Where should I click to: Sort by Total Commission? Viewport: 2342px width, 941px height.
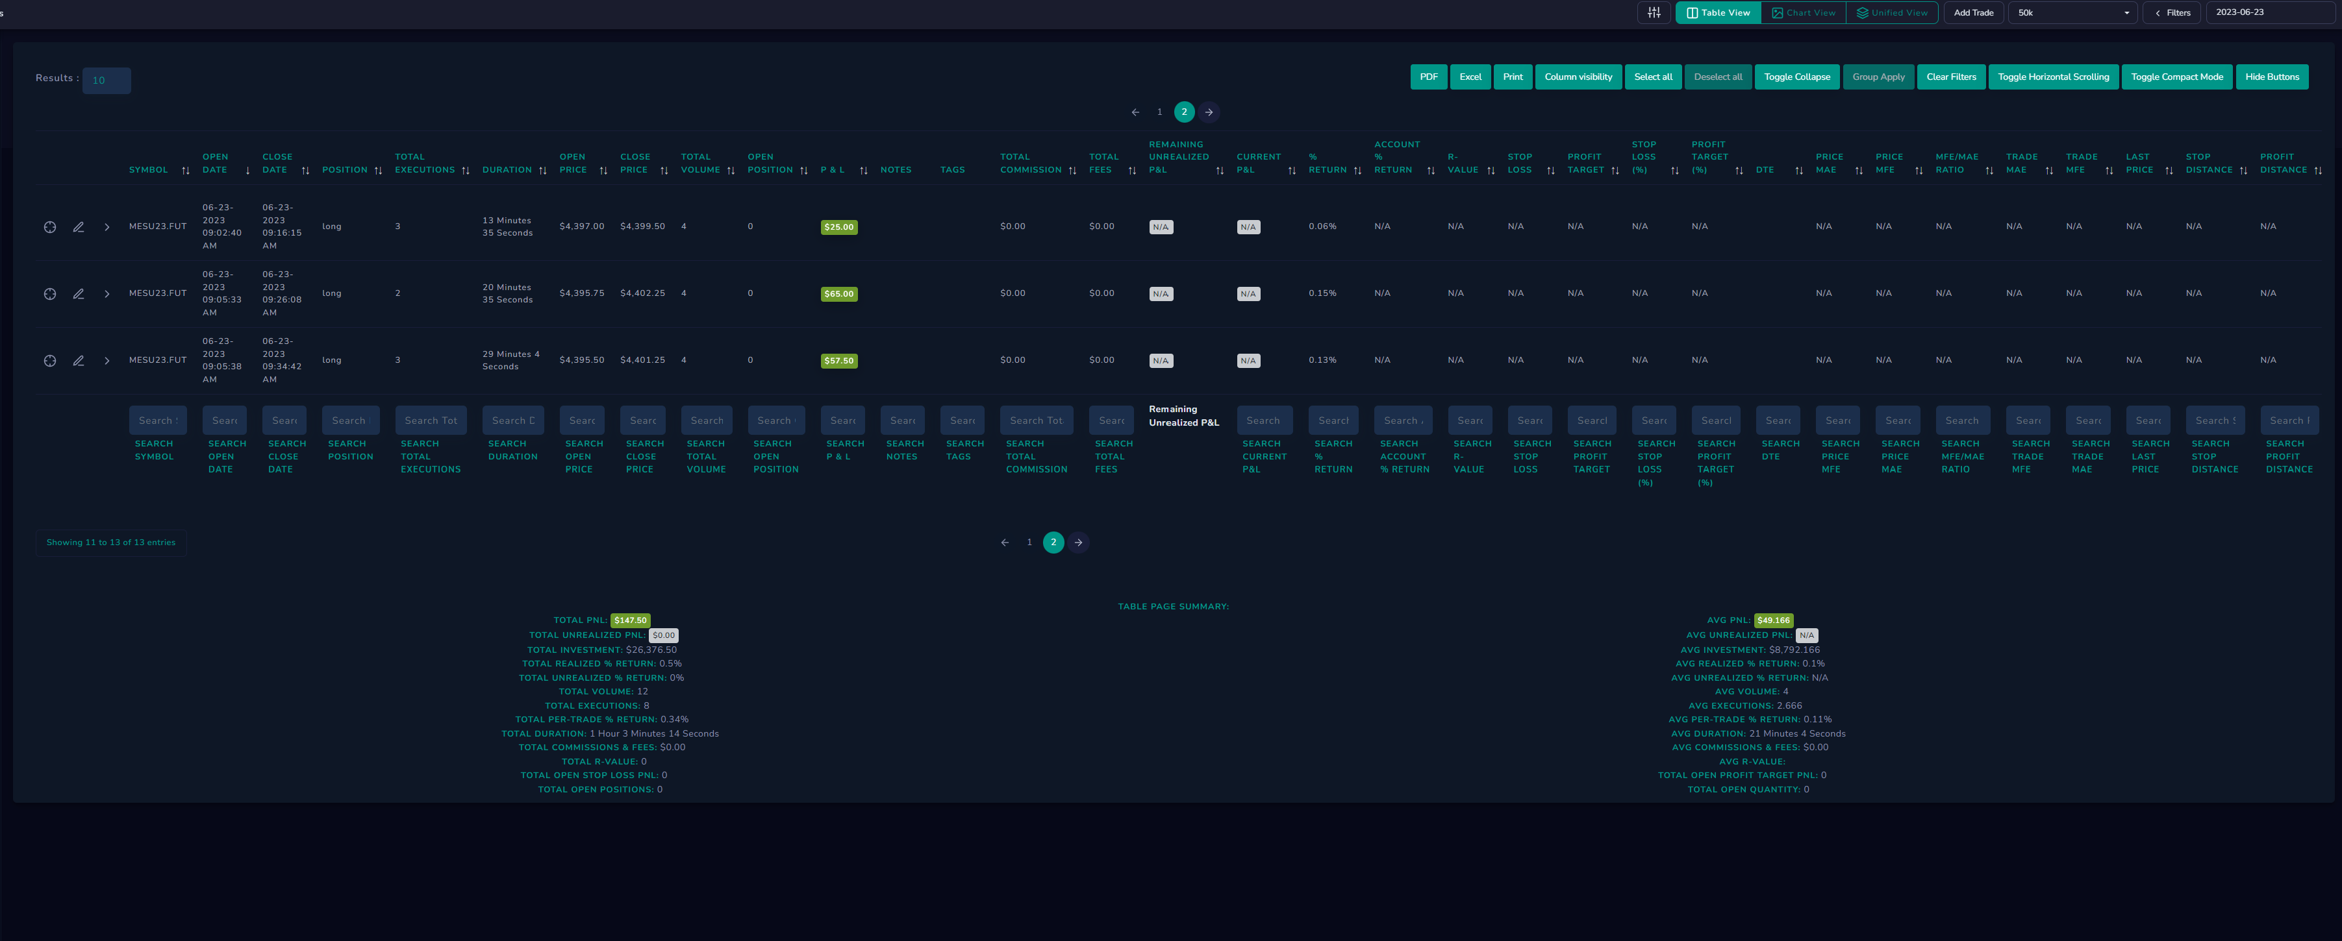[1072, 171]
